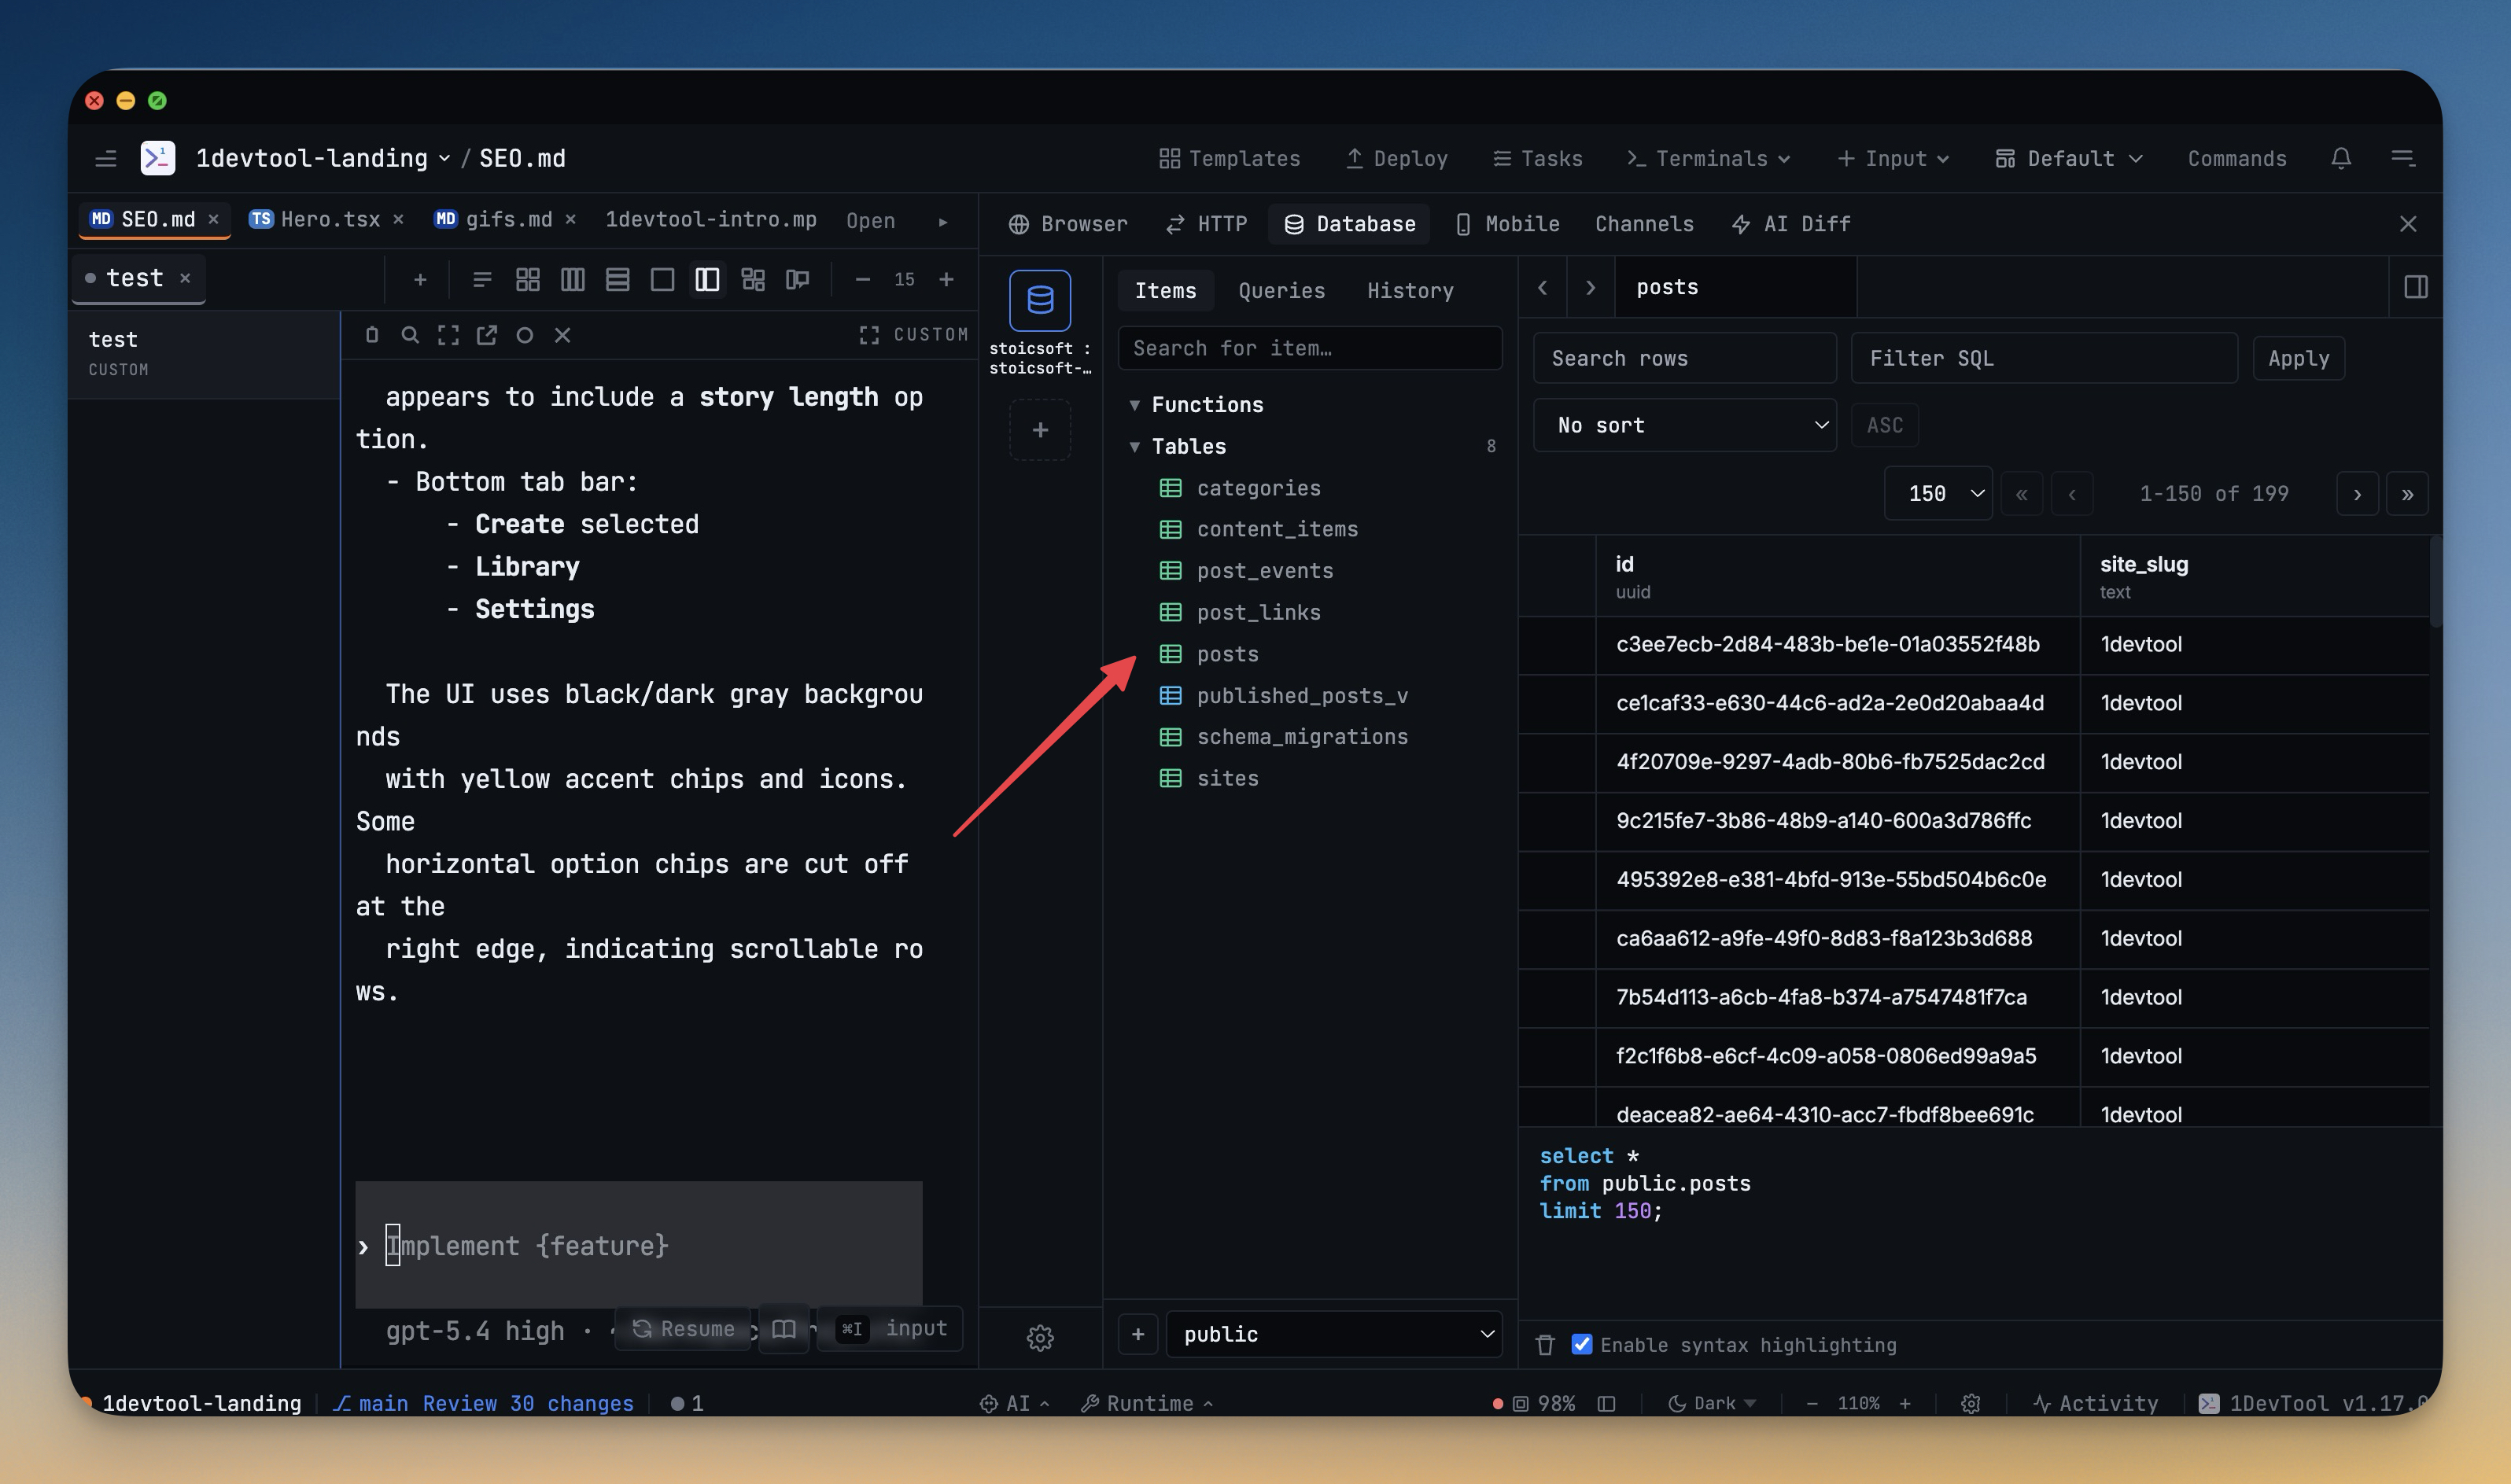
Task: Click the search icon in the terminal toolbar
Action: pyautogui.click(x=410, y=335)
